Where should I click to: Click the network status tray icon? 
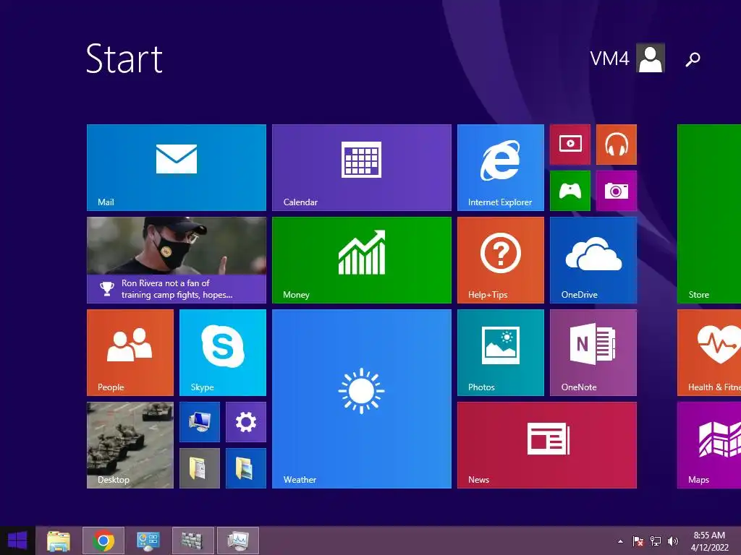[x=656, y=541]
